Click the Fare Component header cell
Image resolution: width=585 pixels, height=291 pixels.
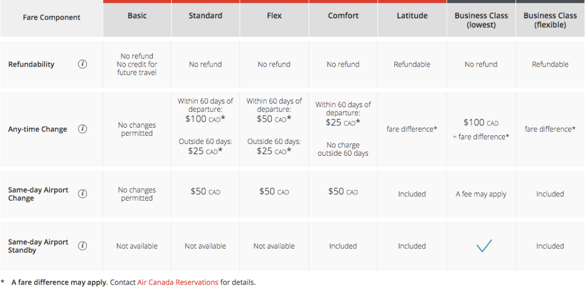[x=51, y=18]
